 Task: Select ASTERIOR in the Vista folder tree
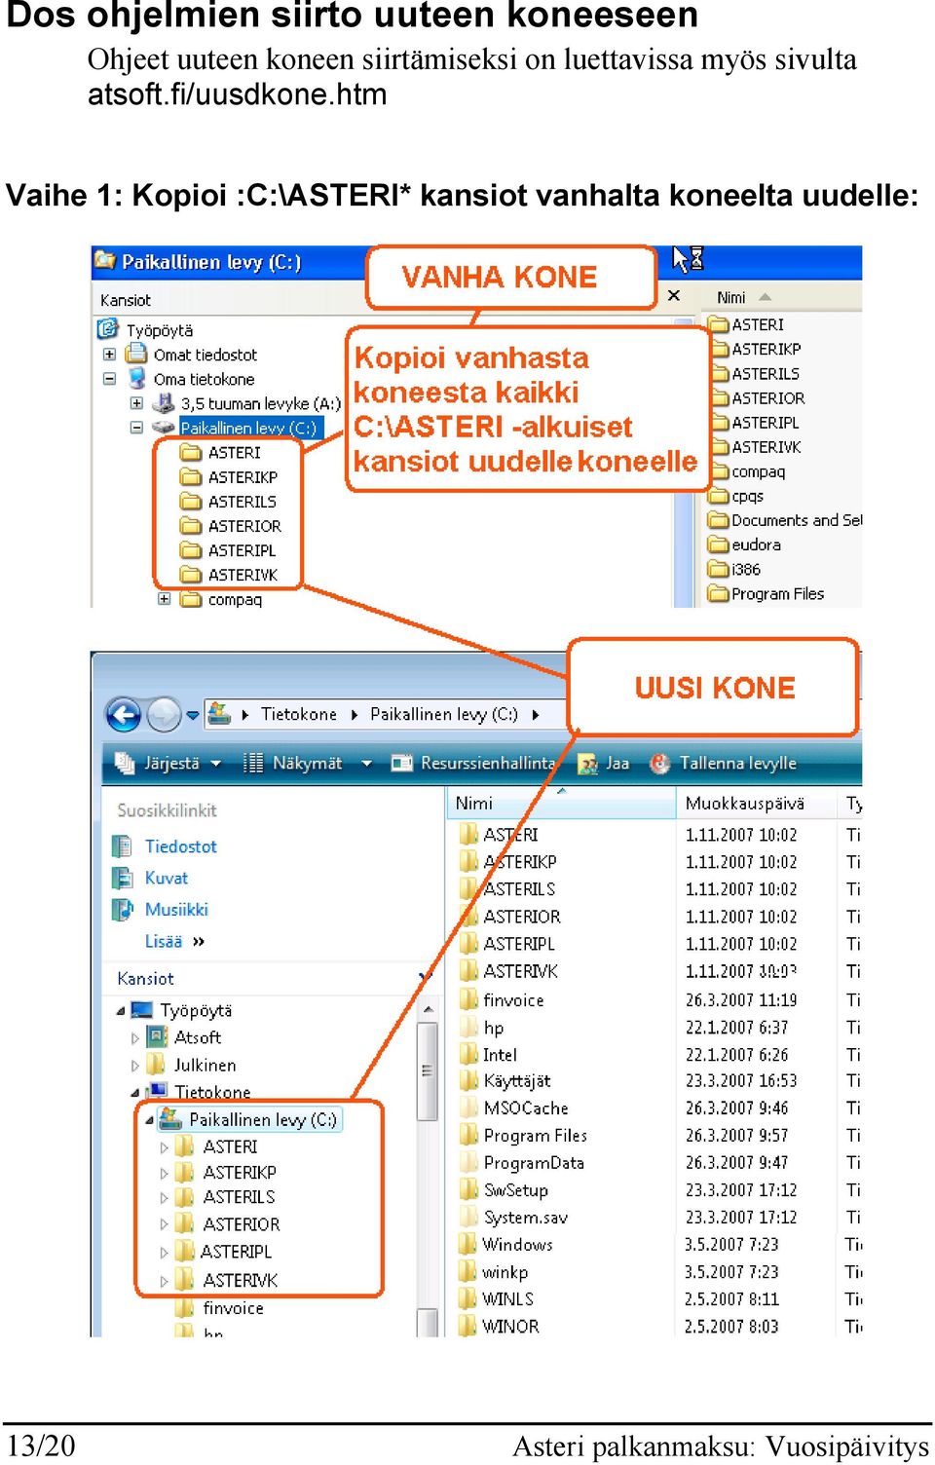(241, 1224)
